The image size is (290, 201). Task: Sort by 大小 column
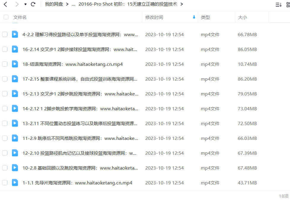point(242,17)
